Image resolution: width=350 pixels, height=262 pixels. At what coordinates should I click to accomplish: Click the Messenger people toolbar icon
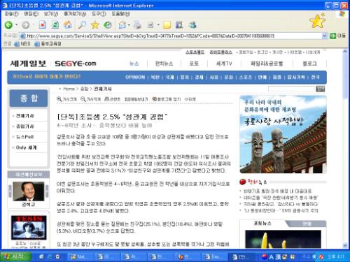click(192, 24)
